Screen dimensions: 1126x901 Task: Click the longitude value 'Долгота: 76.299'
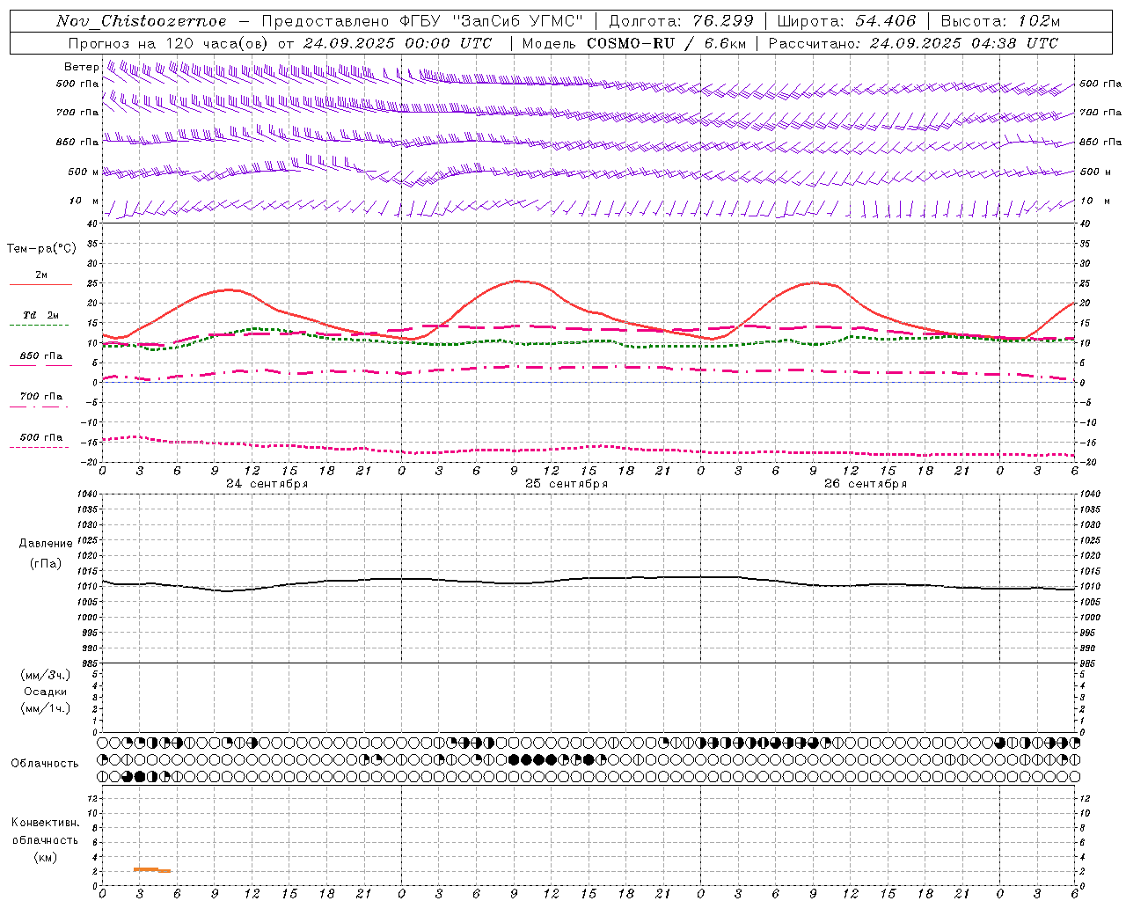click(682, 21)
